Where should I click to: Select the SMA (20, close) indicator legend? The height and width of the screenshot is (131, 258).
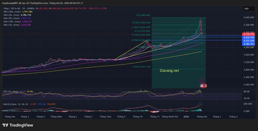11,15
